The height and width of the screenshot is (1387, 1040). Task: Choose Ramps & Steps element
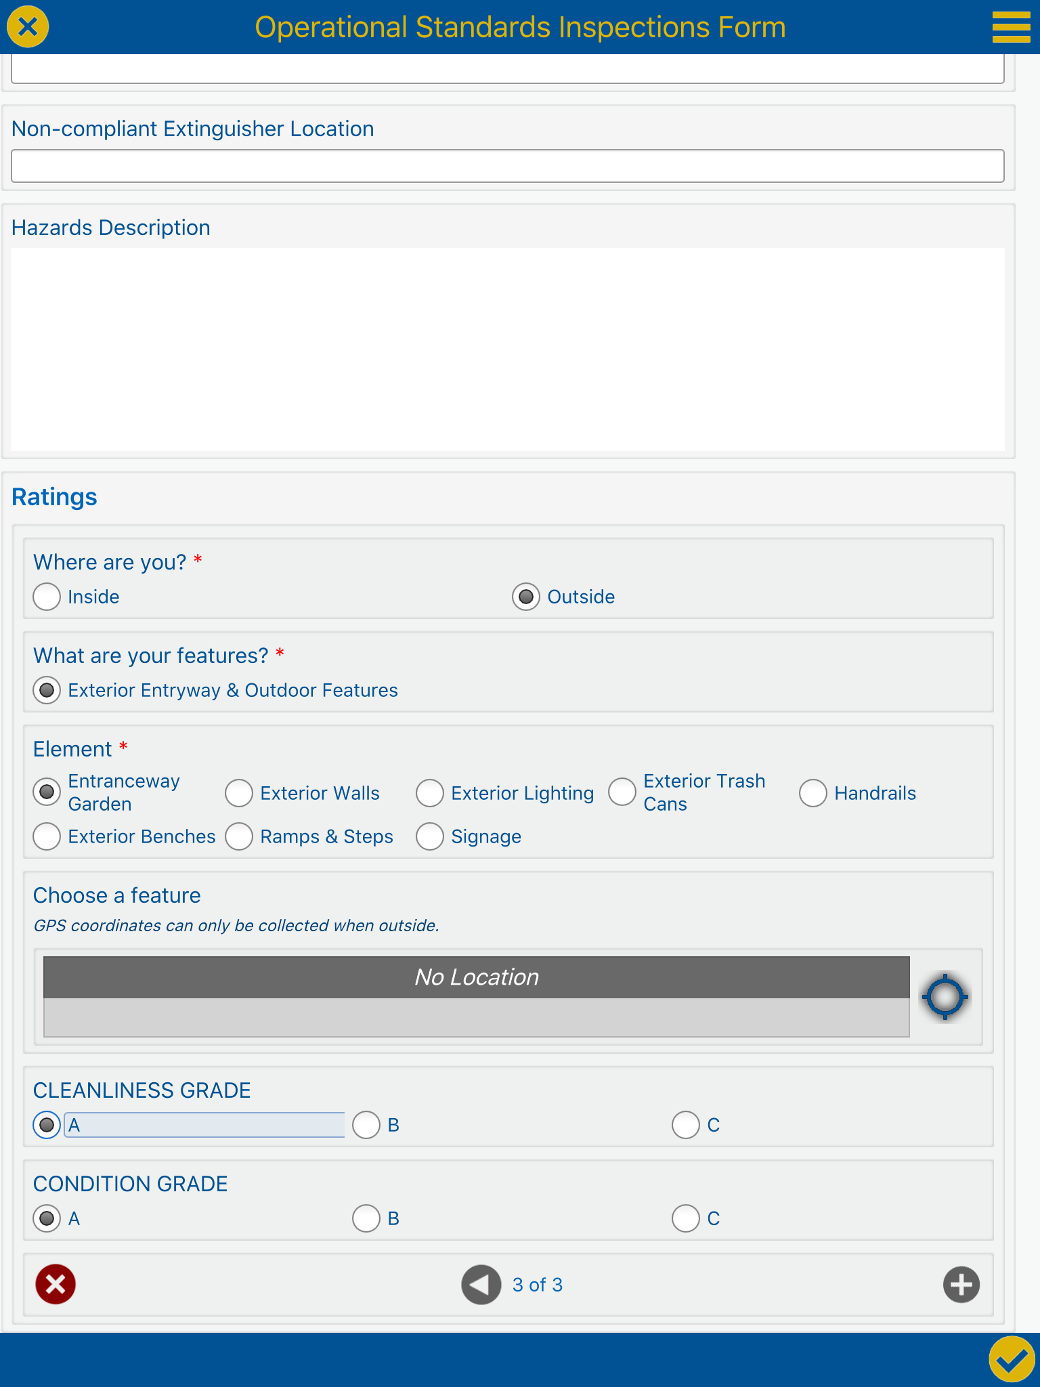[239, 836]
